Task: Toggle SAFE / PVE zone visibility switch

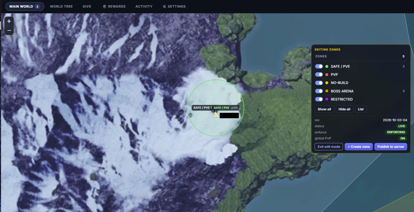Action: (319, 66)
